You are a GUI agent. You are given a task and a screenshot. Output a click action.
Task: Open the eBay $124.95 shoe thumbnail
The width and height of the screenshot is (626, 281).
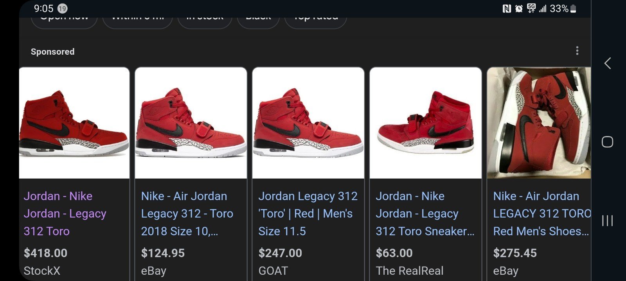[x=191, y=123]
